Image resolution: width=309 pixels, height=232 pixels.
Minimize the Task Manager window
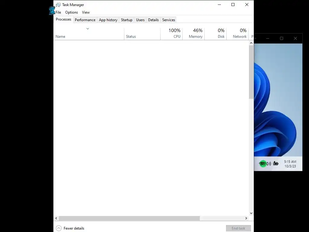(219, 5)
